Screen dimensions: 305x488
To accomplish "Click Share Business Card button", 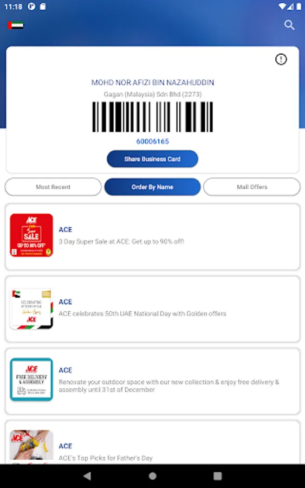I will point(152,159).
